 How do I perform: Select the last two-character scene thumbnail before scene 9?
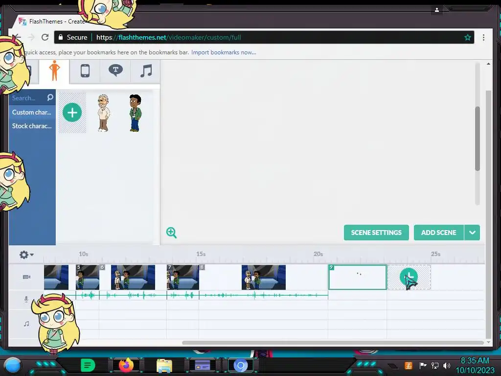(264, 277)
